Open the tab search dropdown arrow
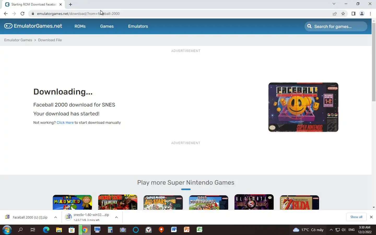The height and width of the screenshot is (235, 376). click(x=334, y=4)
